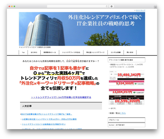The image size is (164, 139).
Task: Go to the Top menu item
Action: click(23, 52)
